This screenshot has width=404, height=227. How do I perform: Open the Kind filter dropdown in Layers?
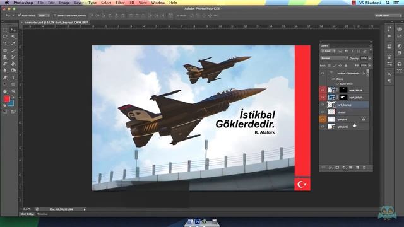(x=328, y=51)
